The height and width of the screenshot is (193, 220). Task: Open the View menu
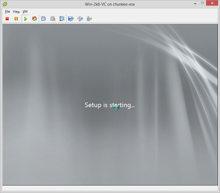point(16,12)
